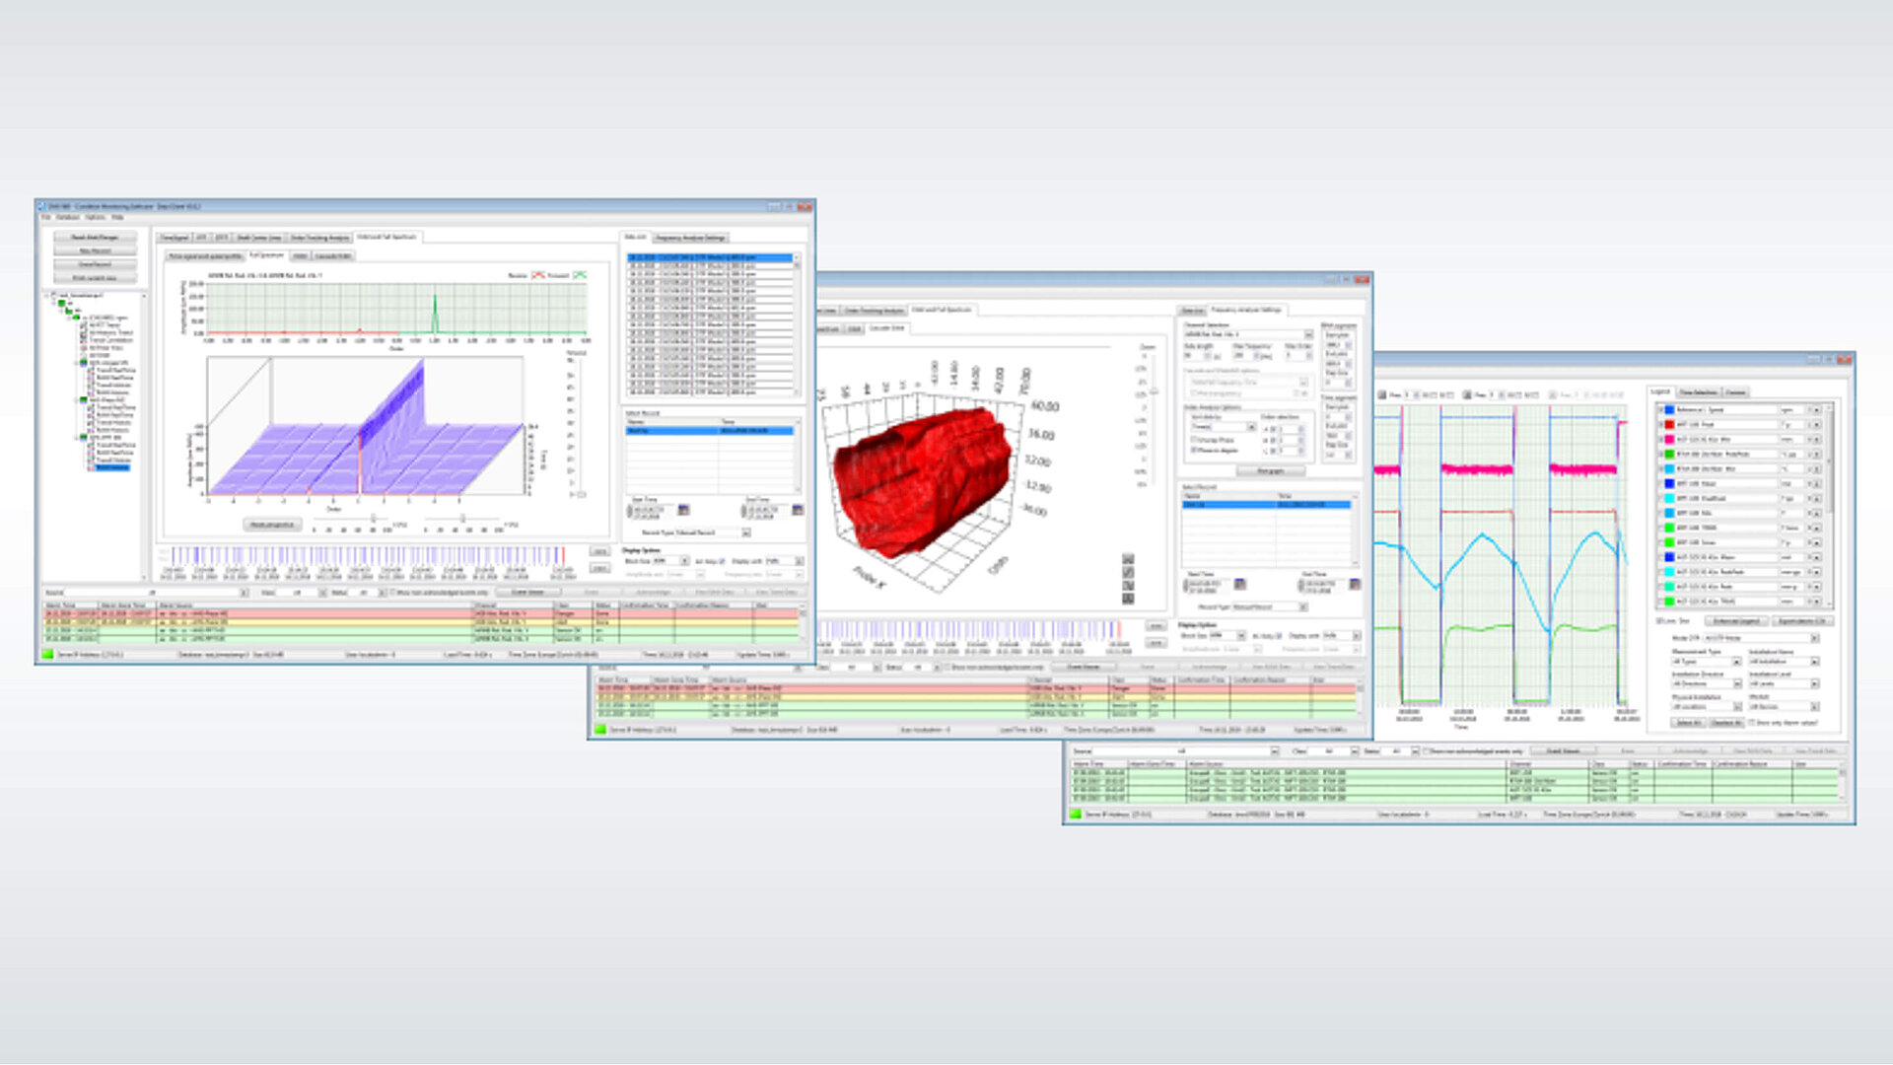The image size is (1893, 1065).
Task: Select the green Forward legend icon above the spectrum
Action: coord(581,275)
